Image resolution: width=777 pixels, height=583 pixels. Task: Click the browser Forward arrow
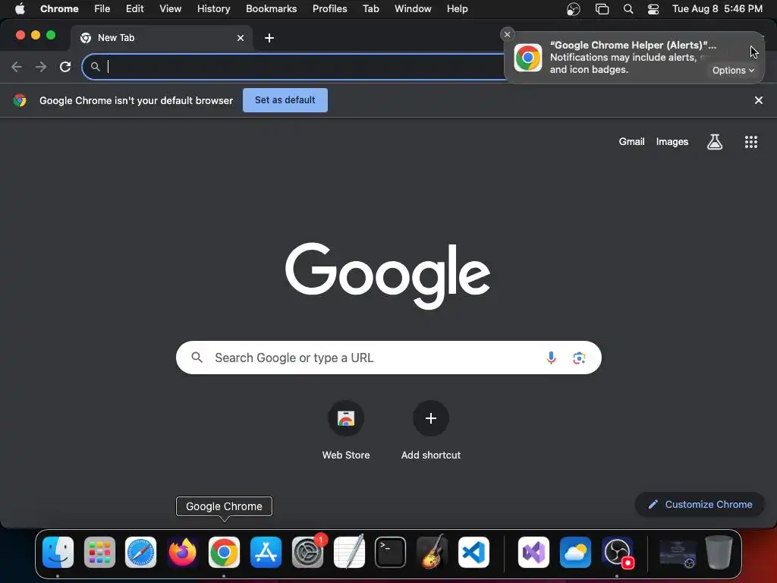click(41, 67)
